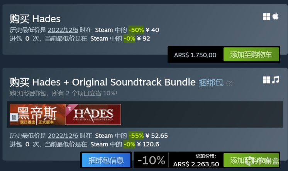Open the 2022/12/6 date link under Hades

pos(63,30)
